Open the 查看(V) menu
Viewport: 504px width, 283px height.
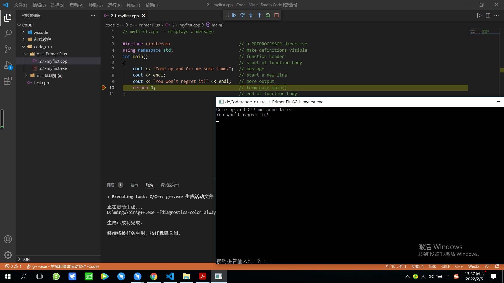pyautogui.click(x=76, y=5)
